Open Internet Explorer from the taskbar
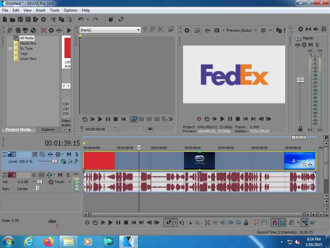 click(x=29, y=242)
